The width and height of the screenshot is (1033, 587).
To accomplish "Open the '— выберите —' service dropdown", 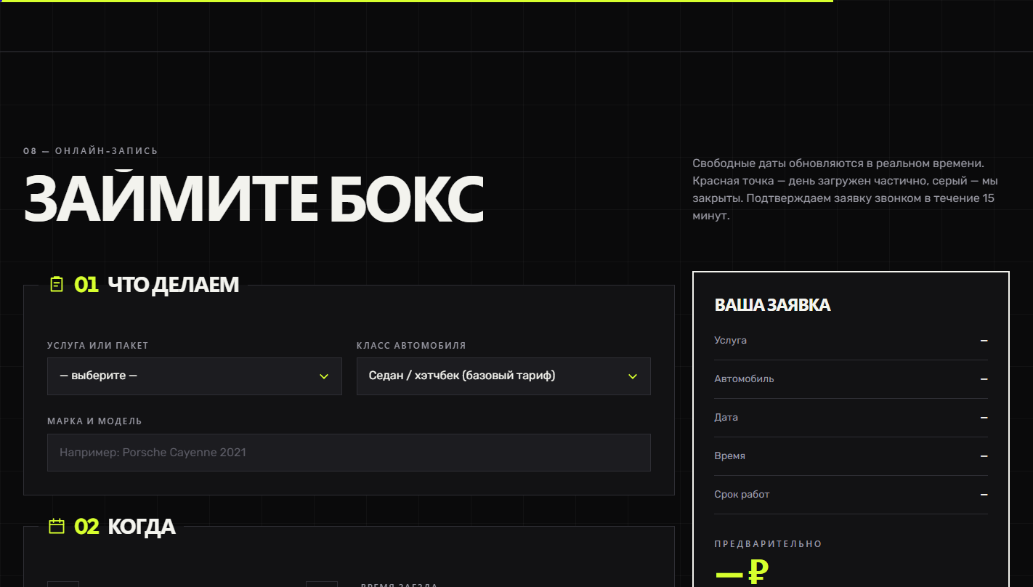I will [195, 376].
